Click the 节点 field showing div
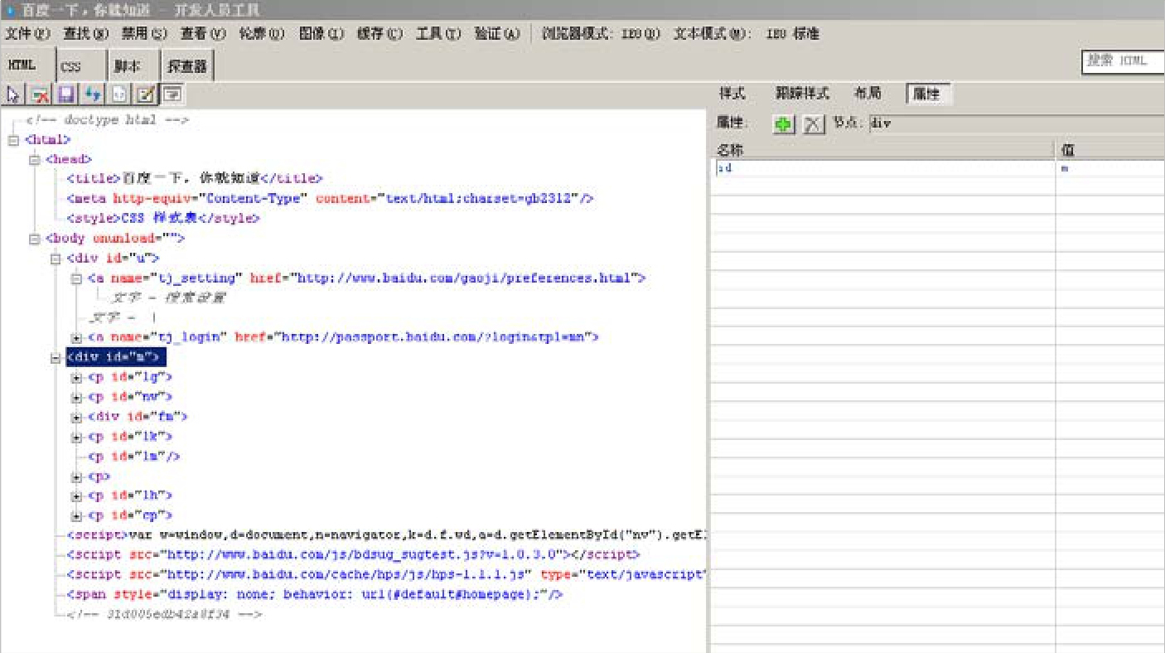The height and width of the screenshot is (653, 1165). [1017, 123]
